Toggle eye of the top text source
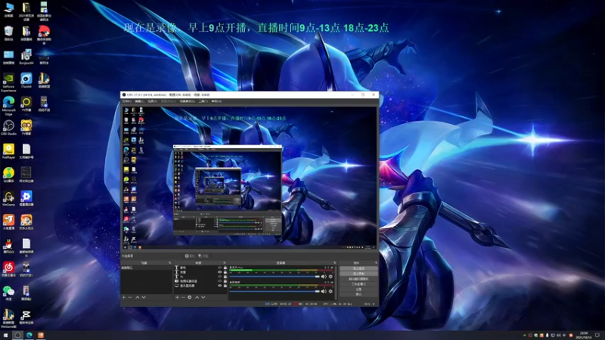The width and height of the screenshot is (605, 340). (x=219, y=267)
